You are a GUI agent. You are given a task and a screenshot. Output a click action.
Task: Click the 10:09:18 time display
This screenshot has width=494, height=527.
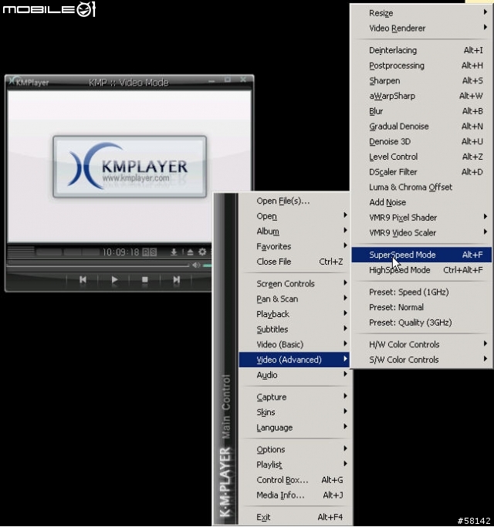tap(120, 252)
